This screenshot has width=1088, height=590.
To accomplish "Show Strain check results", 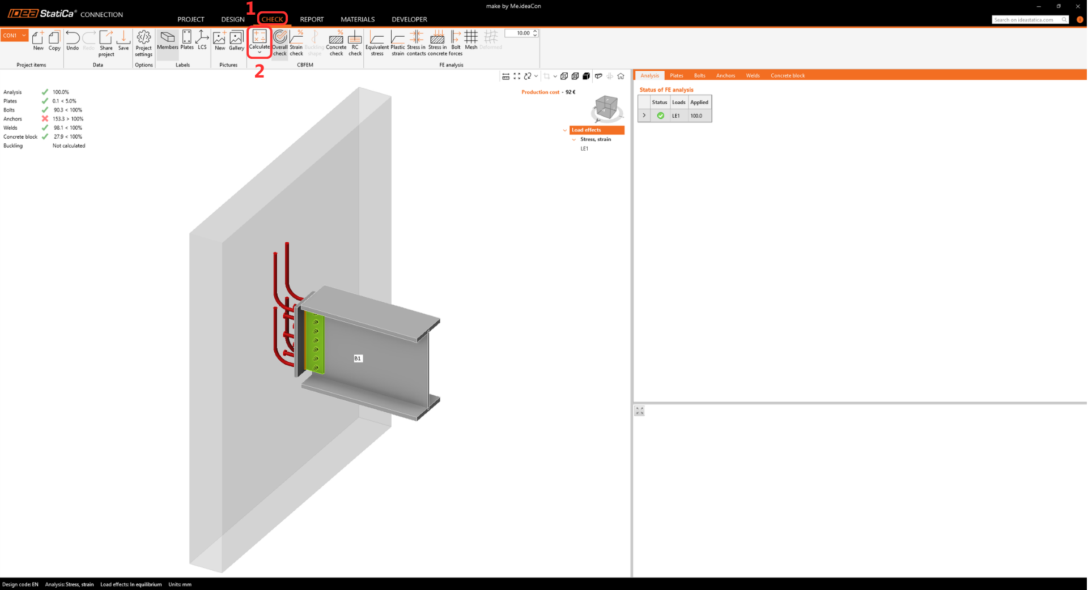I will (296, 44).
